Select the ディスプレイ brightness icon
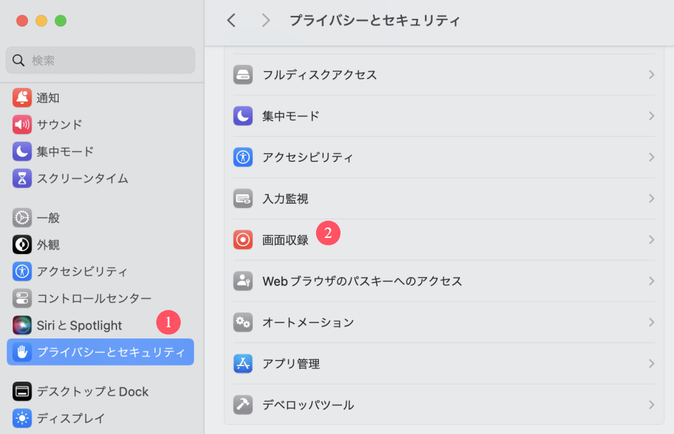The width and height of the screenshot is (674, 434). pos(20,418)
